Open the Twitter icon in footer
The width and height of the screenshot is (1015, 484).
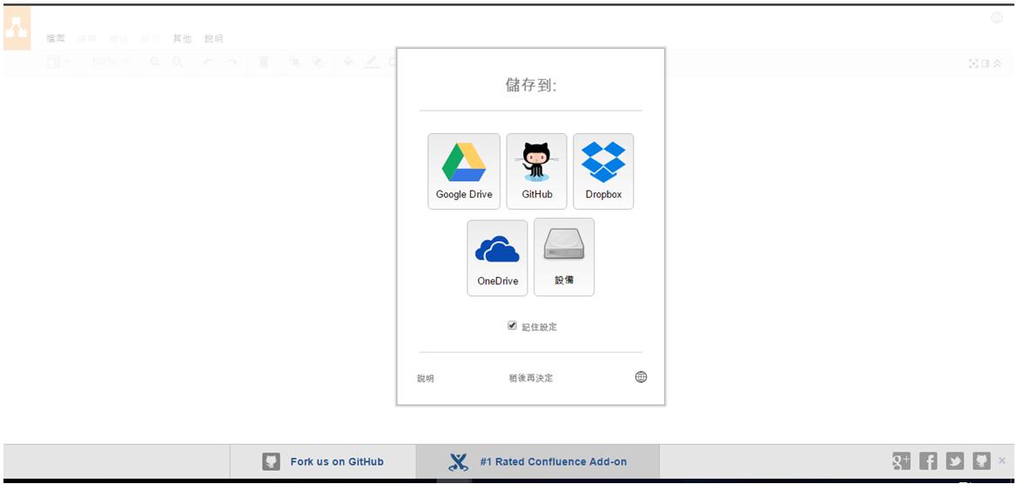coord(955,460)
